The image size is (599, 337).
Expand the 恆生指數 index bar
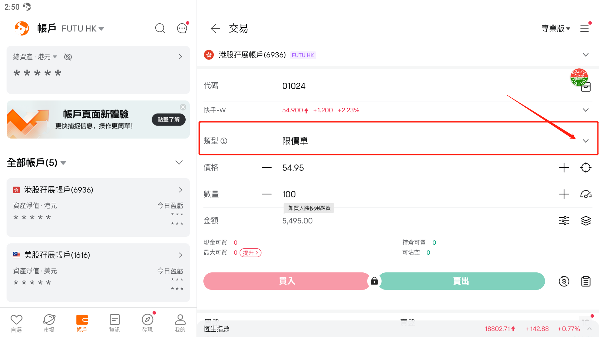pyautogui.click(x=589, y=329)
